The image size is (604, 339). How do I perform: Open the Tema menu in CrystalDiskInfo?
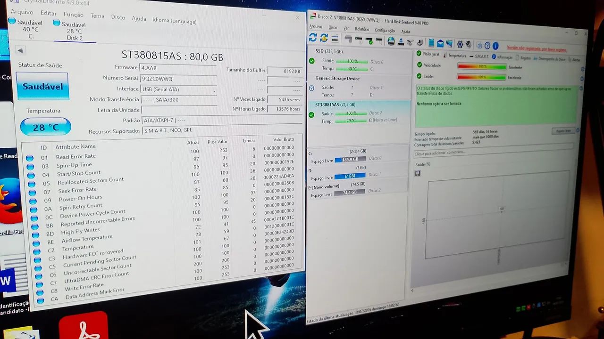pyautogui.click(x=97, y=16)
